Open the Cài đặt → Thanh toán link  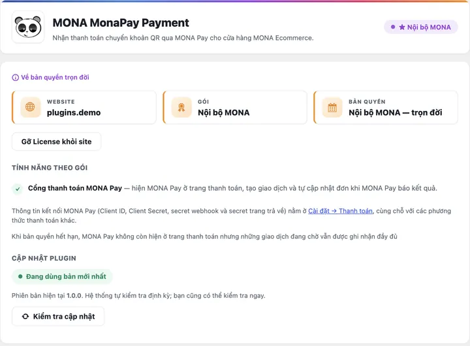(340, 211)
